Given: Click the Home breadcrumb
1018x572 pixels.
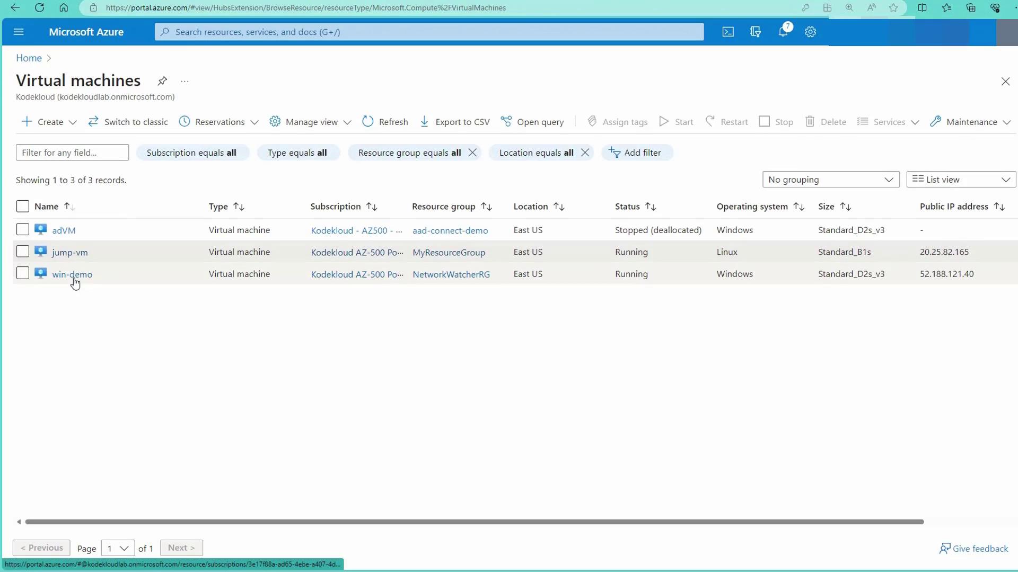Looking at the screenshot, I should click(29, 58).
